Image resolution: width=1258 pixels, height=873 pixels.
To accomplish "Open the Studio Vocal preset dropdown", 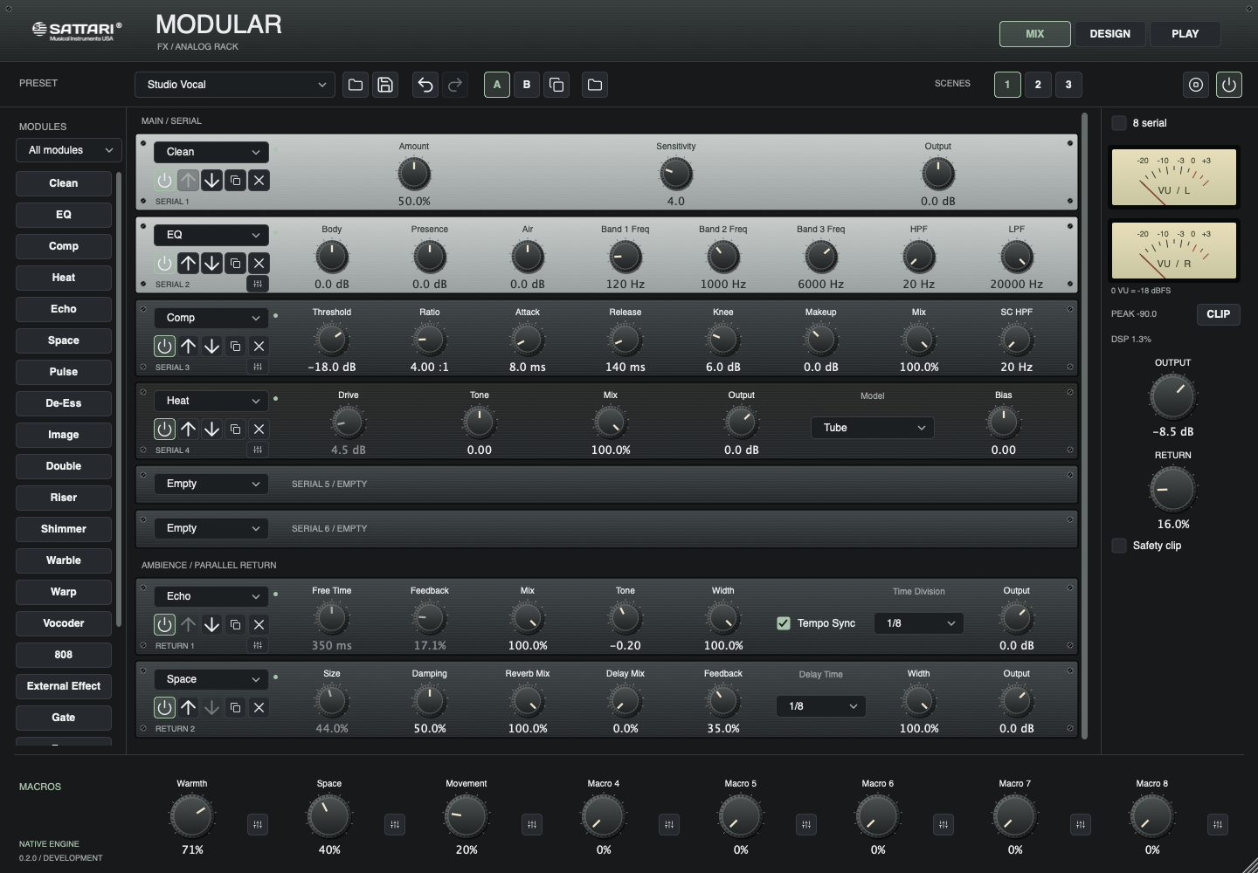I will [235, 85].
